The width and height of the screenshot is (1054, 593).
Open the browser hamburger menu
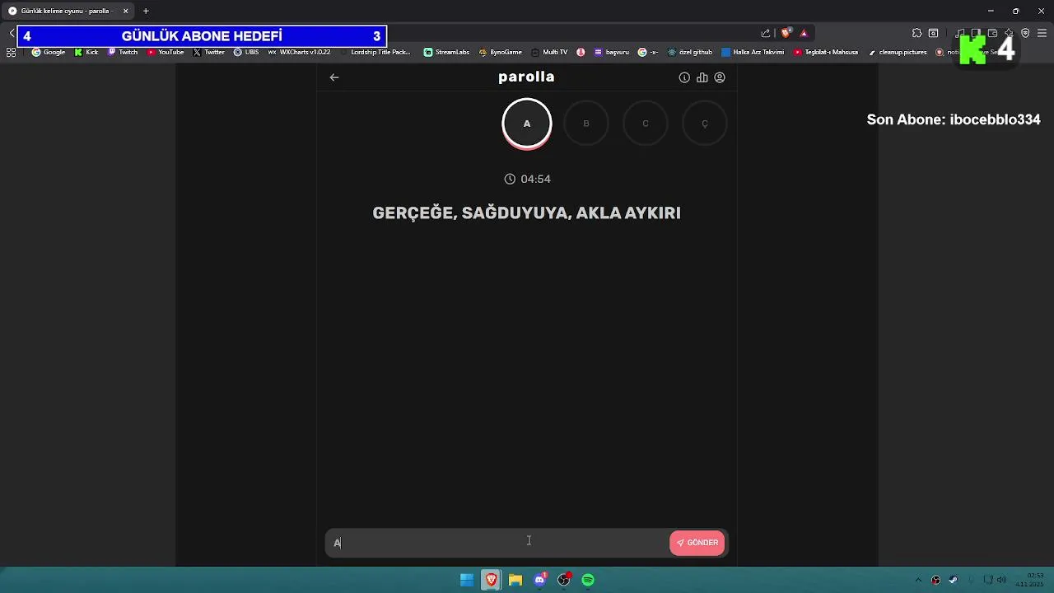pyautogui.click(x=1042, y=33)
